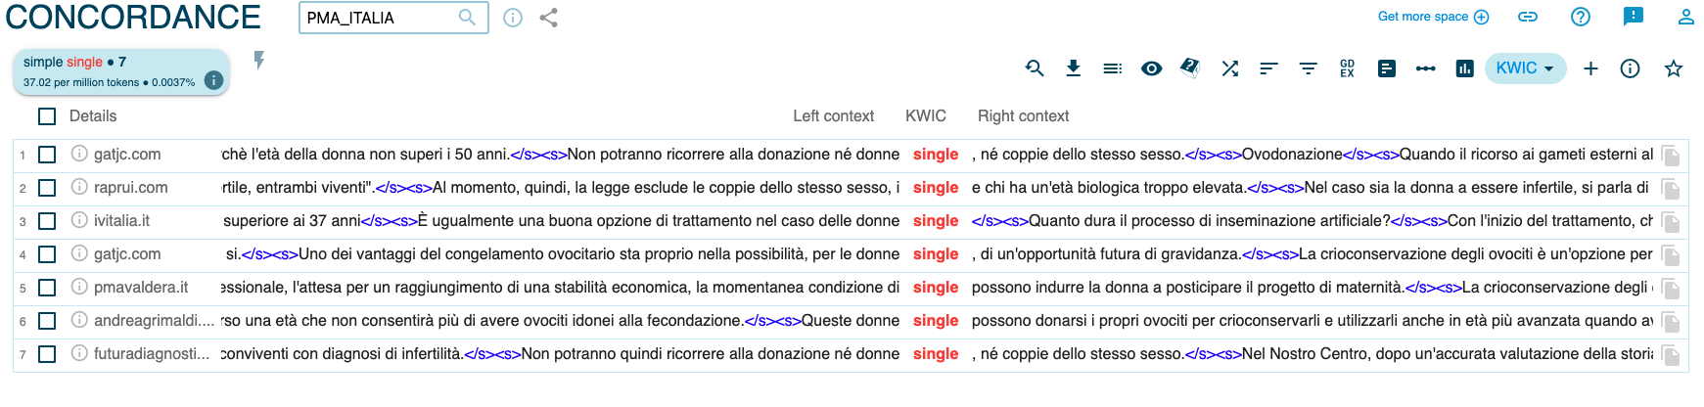The image size is (1704, 407).
Task: Check the select-all Details checkbox
Action: 47,116
